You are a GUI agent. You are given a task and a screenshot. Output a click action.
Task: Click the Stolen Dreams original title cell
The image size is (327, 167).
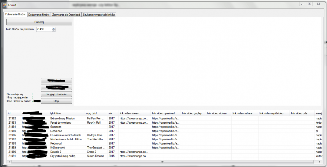click(x=95, y=156)
